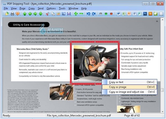Image resolution: width=166 pixels, height=119 pixels.
Task: Click the orange speech bubble info icon
Action: (18, 14)
